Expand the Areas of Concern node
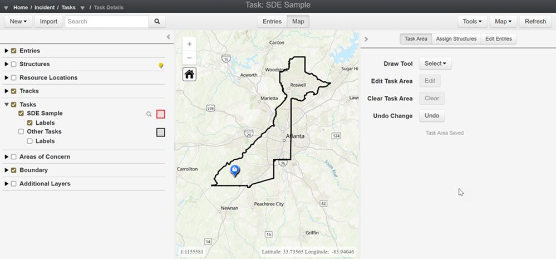556x259 pixels. (x=6, y=157)
